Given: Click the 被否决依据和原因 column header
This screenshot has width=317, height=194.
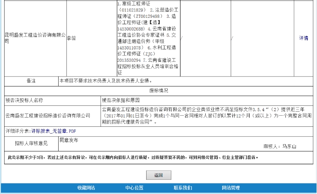Looking at the screenshot, I should click(x=120, y=100).
